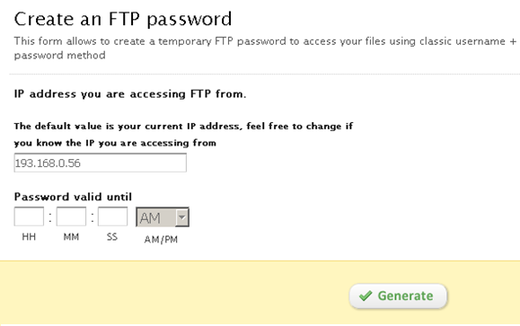Click 'IP address you are accessing FTP from' label
Image resolution: width=520 pixels, height=326 pixels.
(130, 94)
